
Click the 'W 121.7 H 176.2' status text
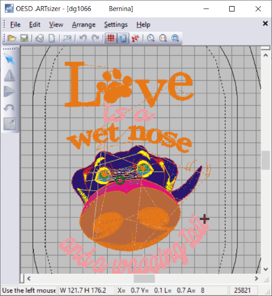[x=83, y=291]
